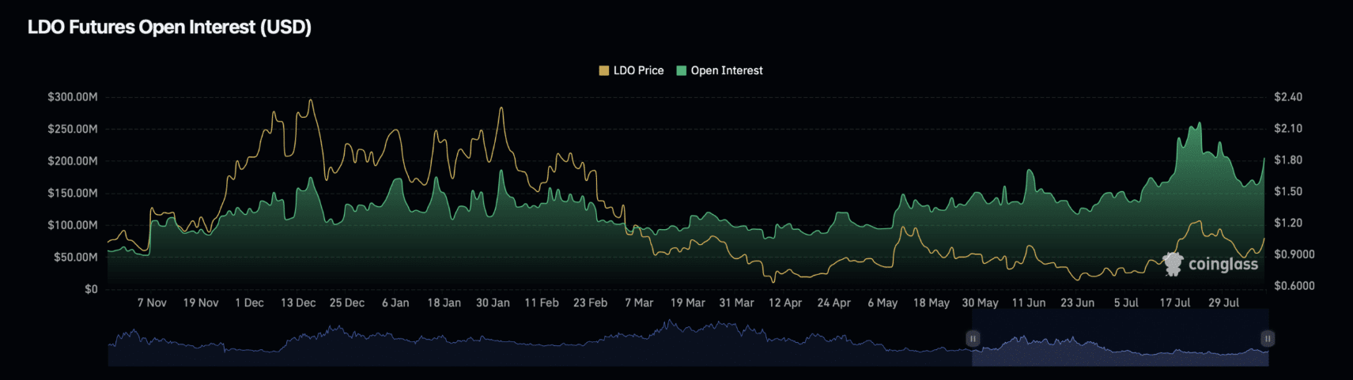Click the unselected navigator overview area
This screenshot has width=1353, height=380.
540,340
